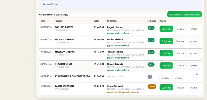
Task: Click suggested name Cássio Werneck
Action: tap(115, 86)
